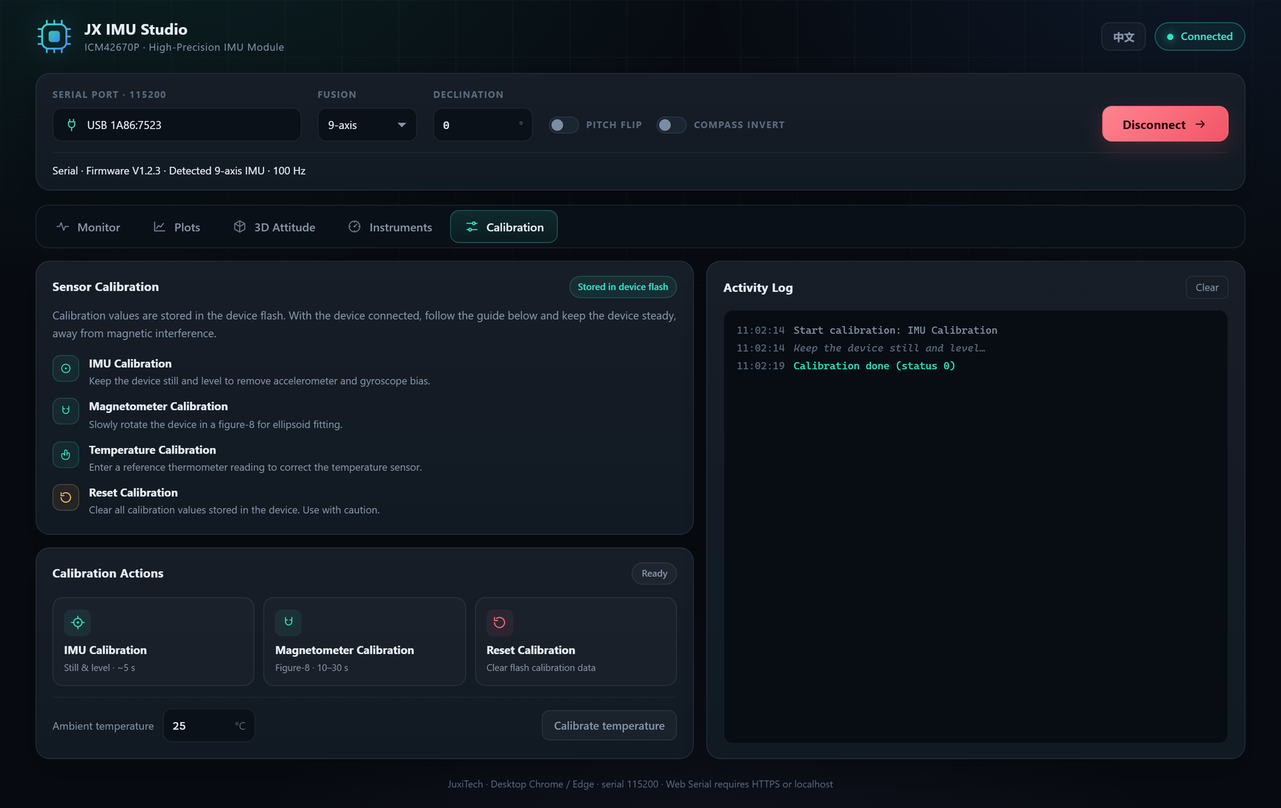The width and height of the screenshot is (1281, 808).
Task: Click the 'Calibration done (status 0)' log entry
Action: pyautogui.click(x=875, y=366)
